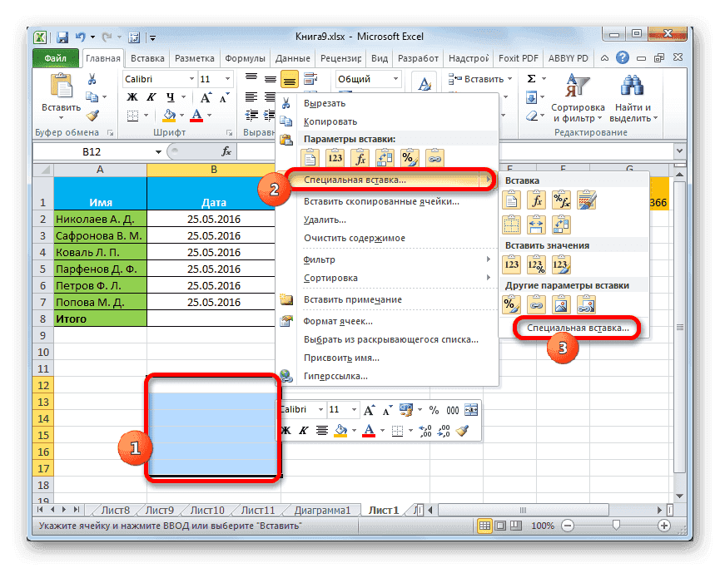Switch to the Вставка ribbon tab

point(147,58)
